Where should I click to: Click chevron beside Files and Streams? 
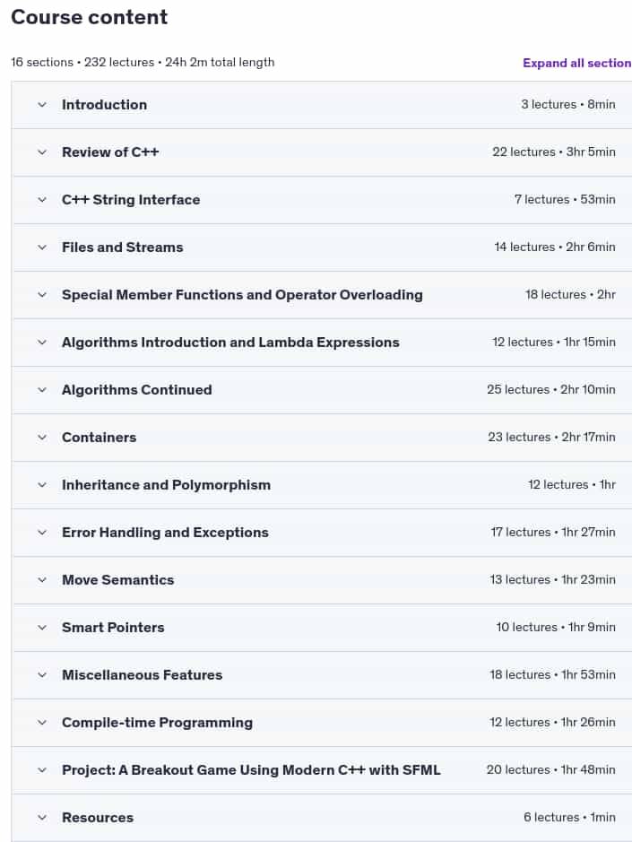(42, 247)
